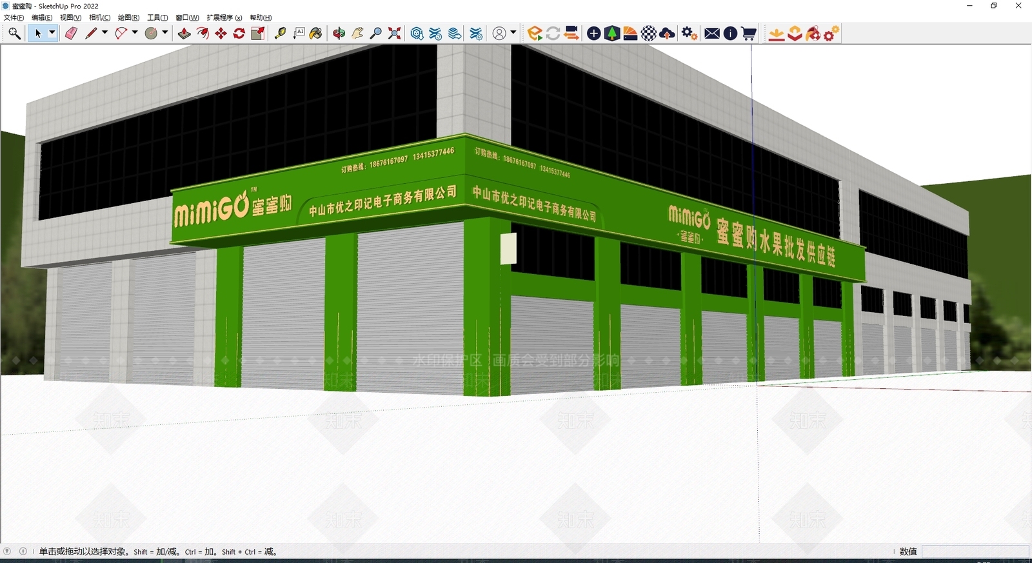Click the cloud upload icon
Screen dimensions: 1032x563
pos(668,34)
